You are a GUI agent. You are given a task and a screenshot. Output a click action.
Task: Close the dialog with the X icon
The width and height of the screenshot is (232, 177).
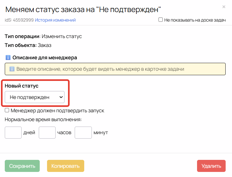pos(224,7)
